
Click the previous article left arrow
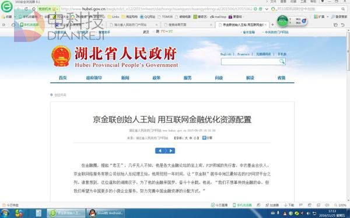click(160, 151)
